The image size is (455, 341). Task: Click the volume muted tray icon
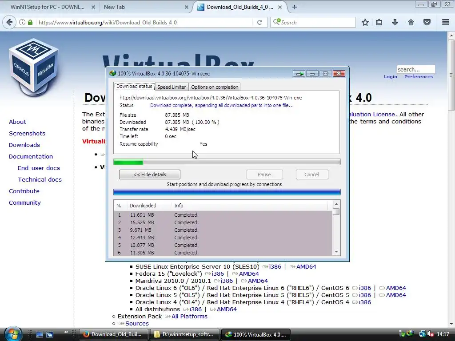(x=431, y=334)
